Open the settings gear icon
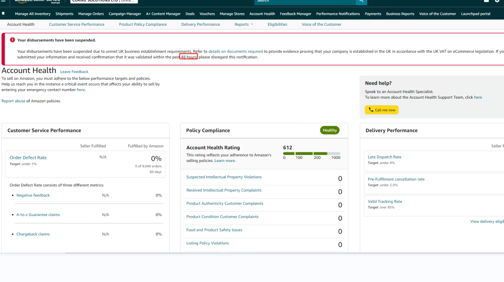The width and height of the screenshot is (504, 282). [x=497, y=1]
